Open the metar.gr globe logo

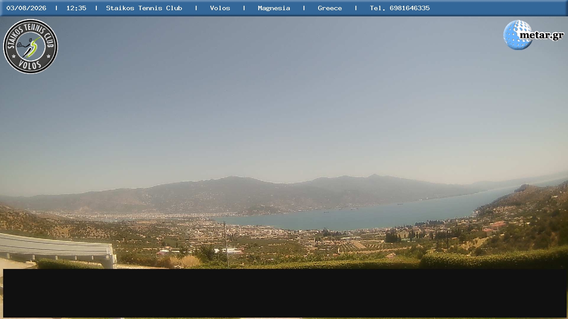(533, 35)
